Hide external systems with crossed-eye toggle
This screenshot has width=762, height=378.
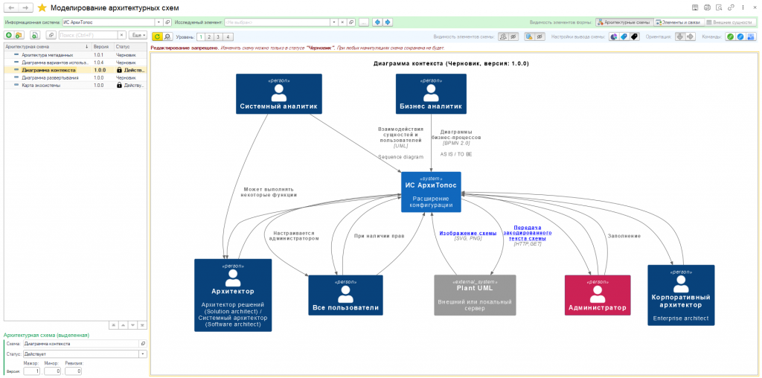pyautogui.click(x=540, y=36)
